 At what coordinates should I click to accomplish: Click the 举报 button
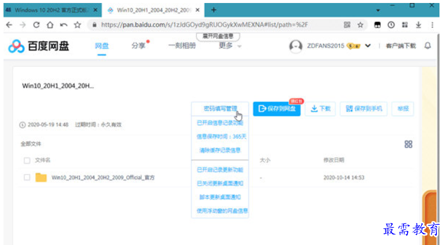click(x=403, y=109)
